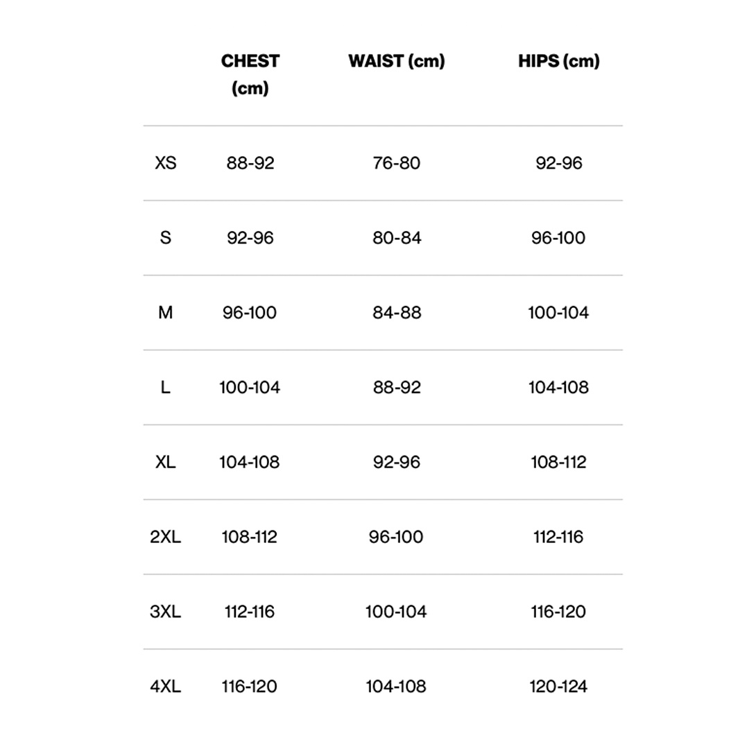Click the XL hips value 108-112
Image resolution: width=749 pixels, height=749 pixels.
tap(558, 462)
